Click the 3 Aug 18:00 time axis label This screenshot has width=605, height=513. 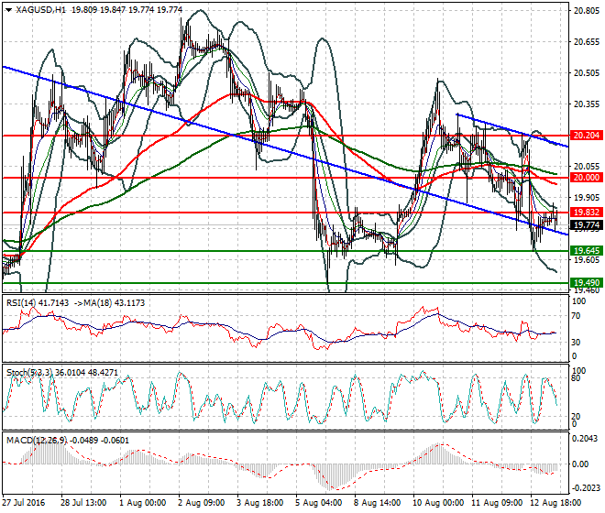click(x=259, y=503)
